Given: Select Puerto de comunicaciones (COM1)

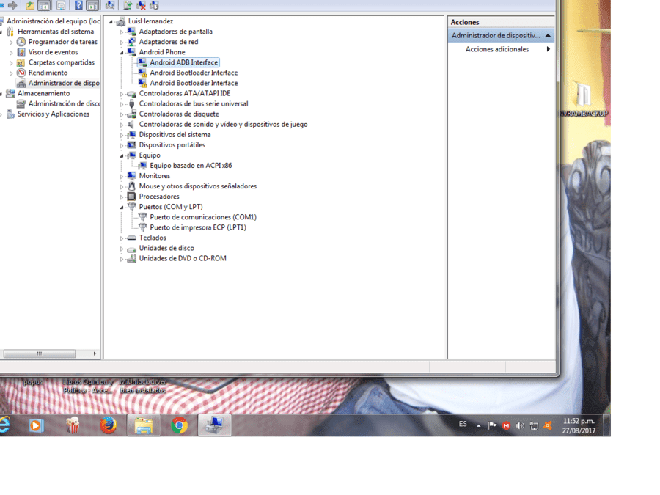Looking at the screenshot, I should [x=203, y=217].
